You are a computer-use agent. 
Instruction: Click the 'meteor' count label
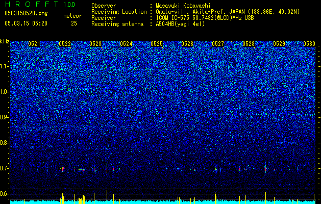point(72,16)
